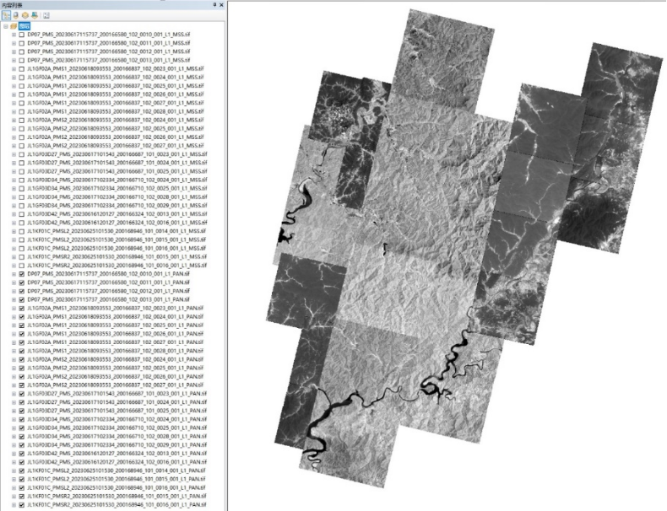Click List By Selection icon
667x511 pixels.
pyautogui.click(x=34, y=15)
